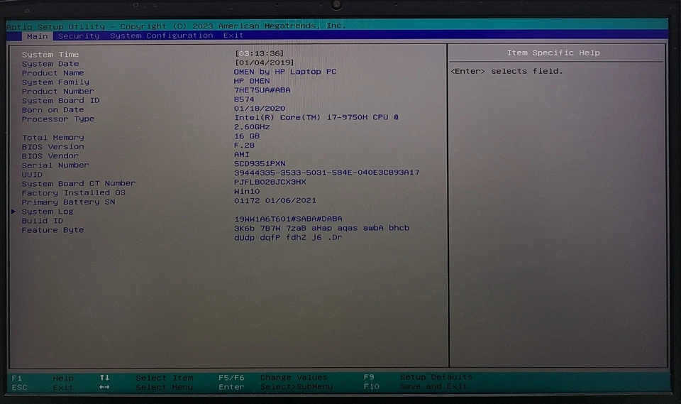Select the System Time value field
Screen dimensions: 681x404
[x=260, y=53]
